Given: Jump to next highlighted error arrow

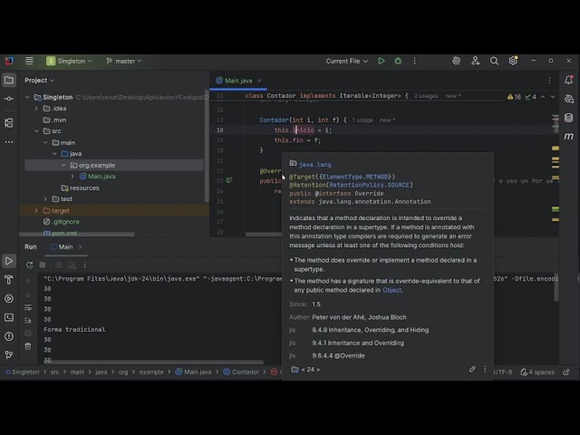Looking at the screenshot, I should pyautogui.click(x=553, y=97).
